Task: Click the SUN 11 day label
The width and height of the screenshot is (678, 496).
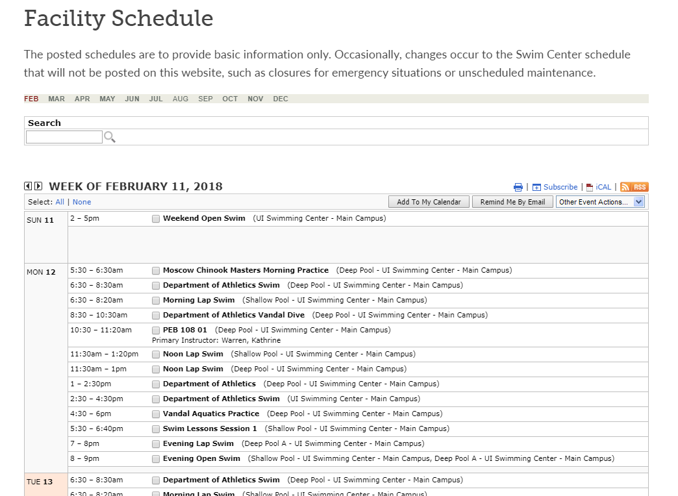Action: pos(40,220)
